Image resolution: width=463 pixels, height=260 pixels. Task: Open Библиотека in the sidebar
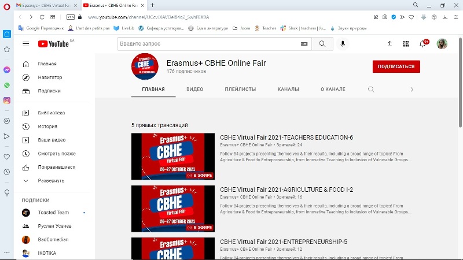52,113
